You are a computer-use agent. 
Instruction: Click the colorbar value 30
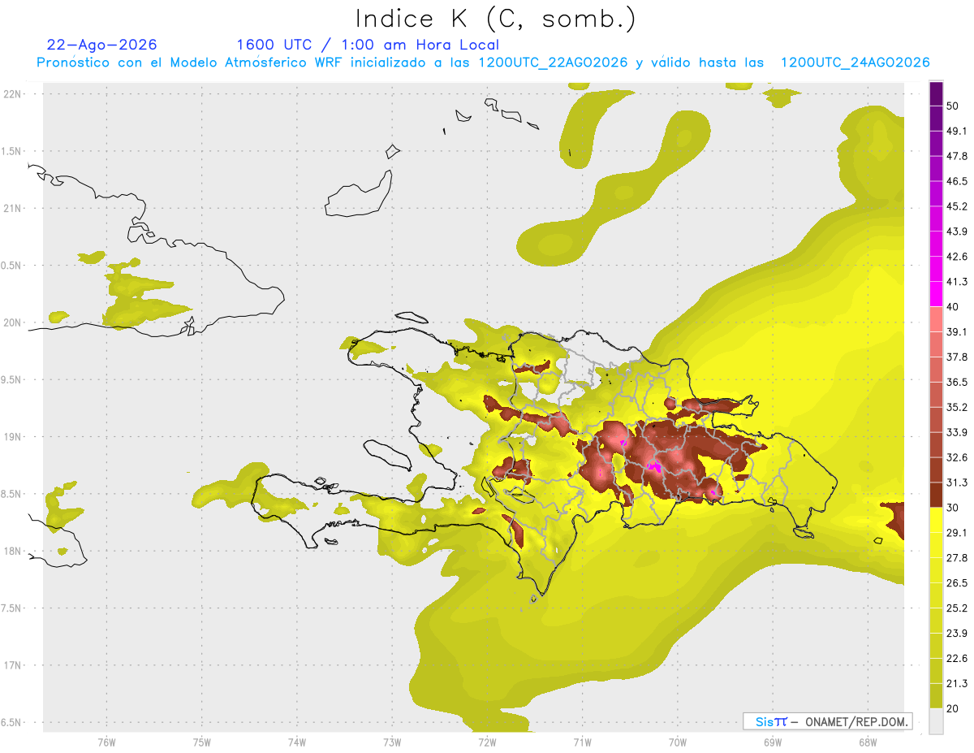click(x=954, y=508)
